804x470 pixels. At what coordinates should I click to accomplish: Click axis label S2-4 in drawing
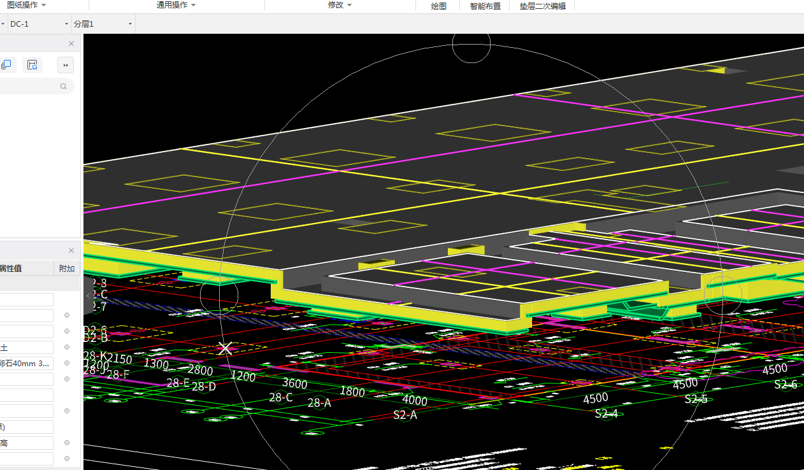[607, 413]
